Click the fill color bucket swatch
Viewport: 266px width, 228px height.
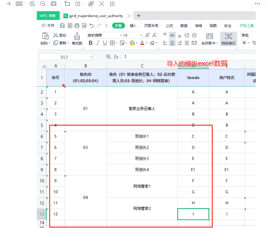(x=132, y=43)
